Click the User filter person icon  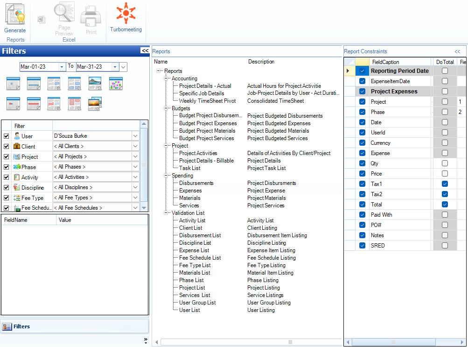(17, 136)
